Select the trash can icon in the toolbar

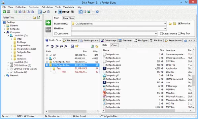point(48,12)
